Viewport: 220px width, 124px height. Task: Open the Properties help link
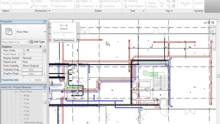click(10, 80)
